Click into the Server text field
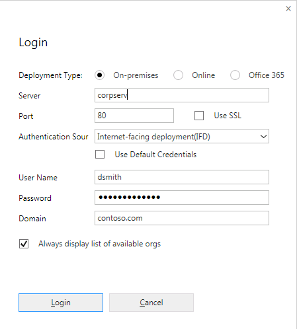This screenshot has width=297, height=329. [182, 95]
